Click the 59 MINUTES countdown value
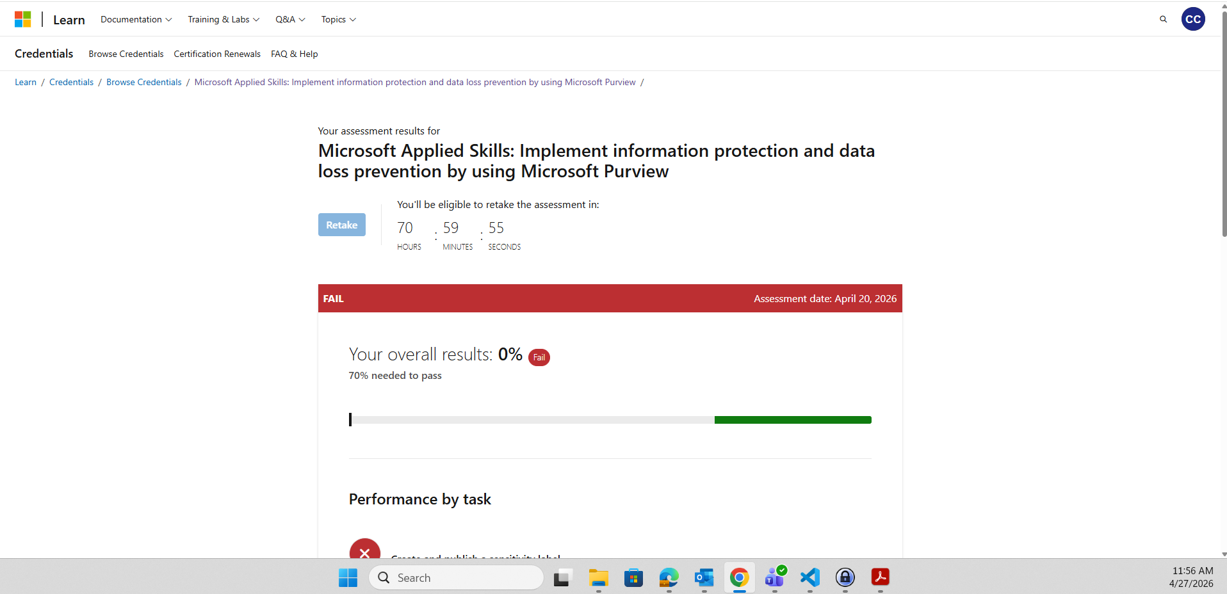 (458, 236)
